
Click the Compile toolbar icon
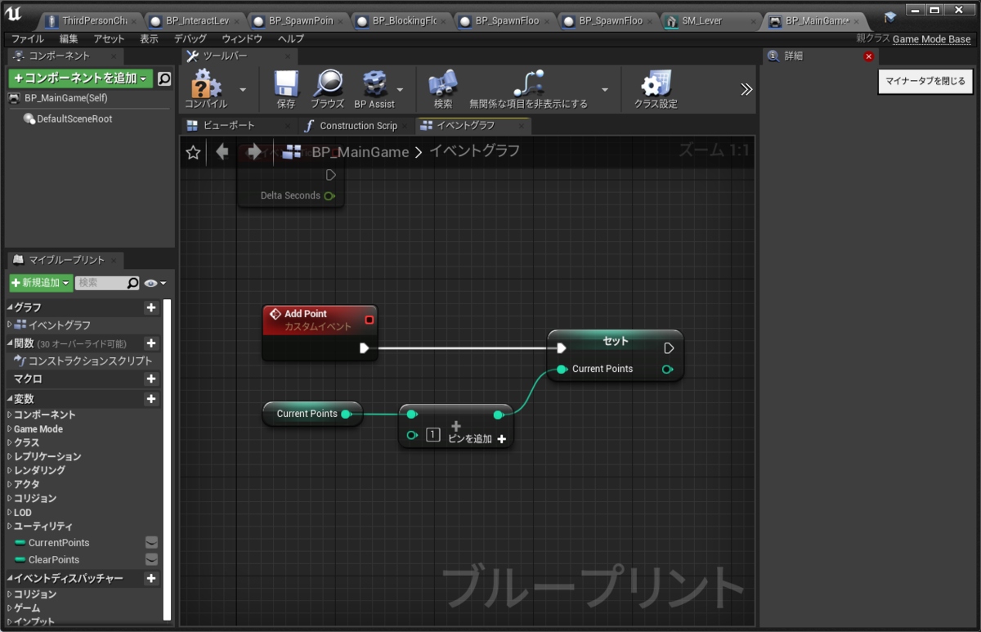(205, 85)
